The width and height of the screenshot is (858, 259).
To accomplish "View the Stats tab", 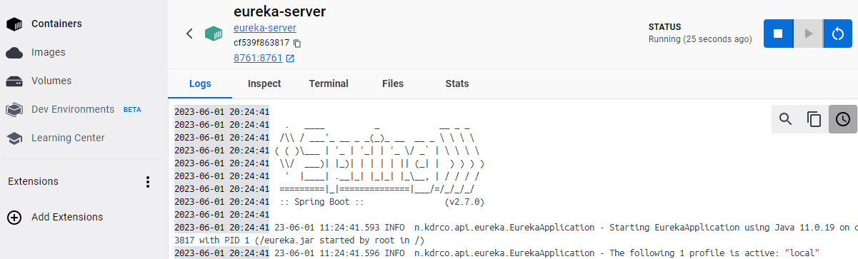I will click(x=457, y=83).
